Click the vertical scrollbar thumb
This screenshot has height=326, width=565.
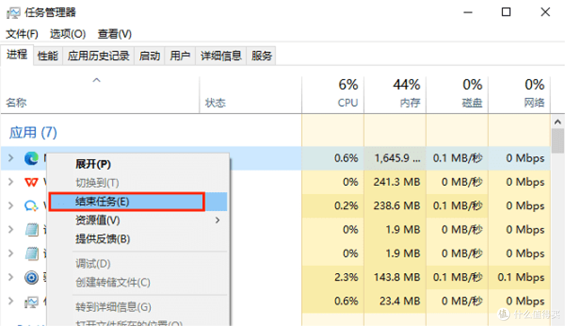tap(558, 141)
